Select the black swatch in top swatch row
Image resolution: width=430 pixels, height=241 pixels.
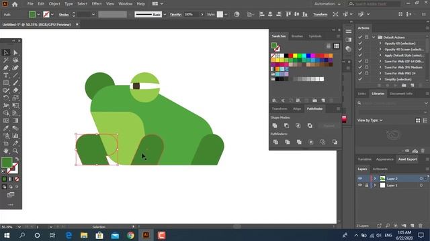point(286,56)
